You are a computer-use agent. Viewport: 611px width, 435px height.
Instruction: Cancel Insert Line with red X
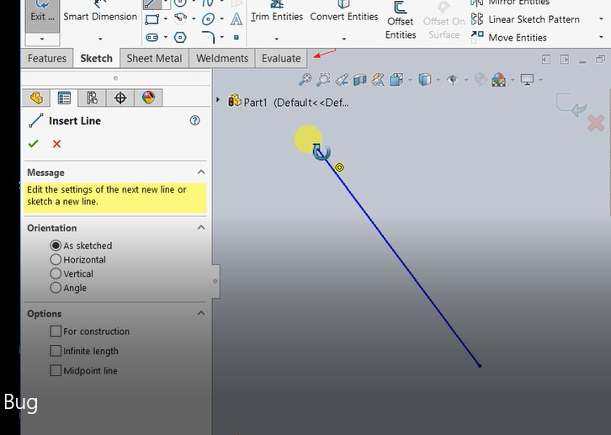56,144
